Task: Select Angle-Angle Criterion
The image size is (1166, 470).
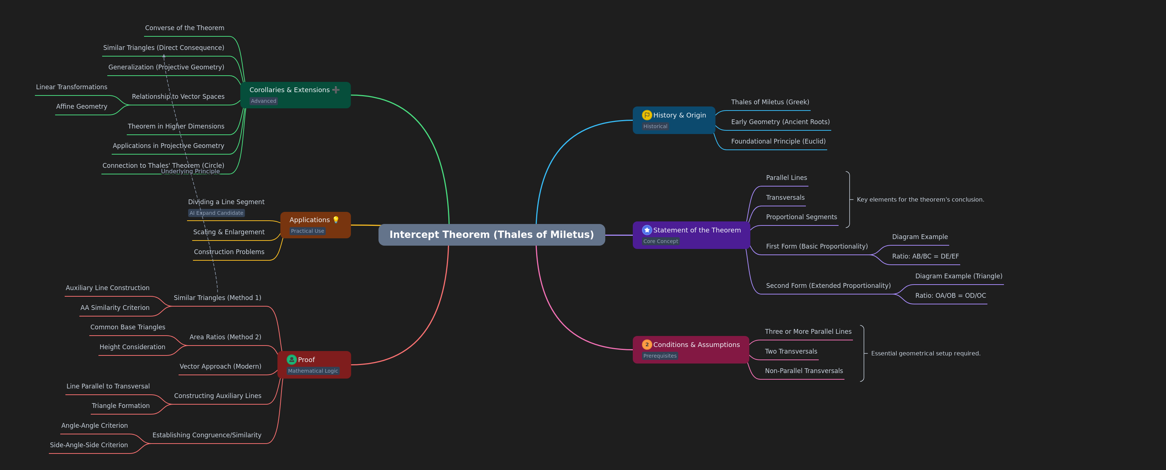Action: click(94, 426)
